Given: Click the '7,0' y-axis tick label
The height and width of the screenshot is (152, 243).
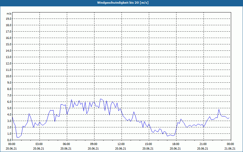Looking at the screenshot, I should pos(9,95).
